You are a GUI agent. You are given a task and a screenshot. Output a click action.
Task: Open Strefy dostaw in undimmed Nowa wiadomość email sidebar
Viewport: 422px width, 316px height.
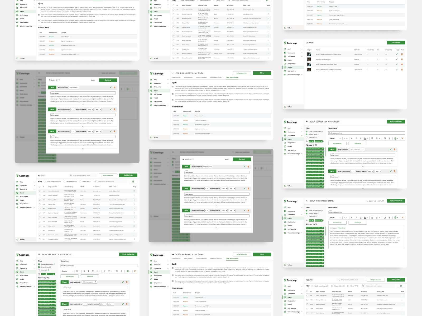(x=291, y=222)
